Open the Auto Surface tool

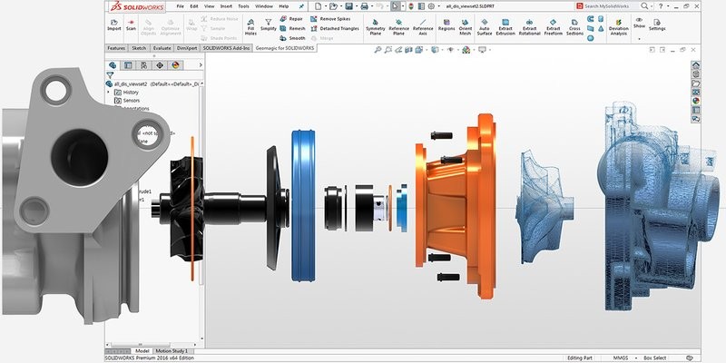(484, 24)
